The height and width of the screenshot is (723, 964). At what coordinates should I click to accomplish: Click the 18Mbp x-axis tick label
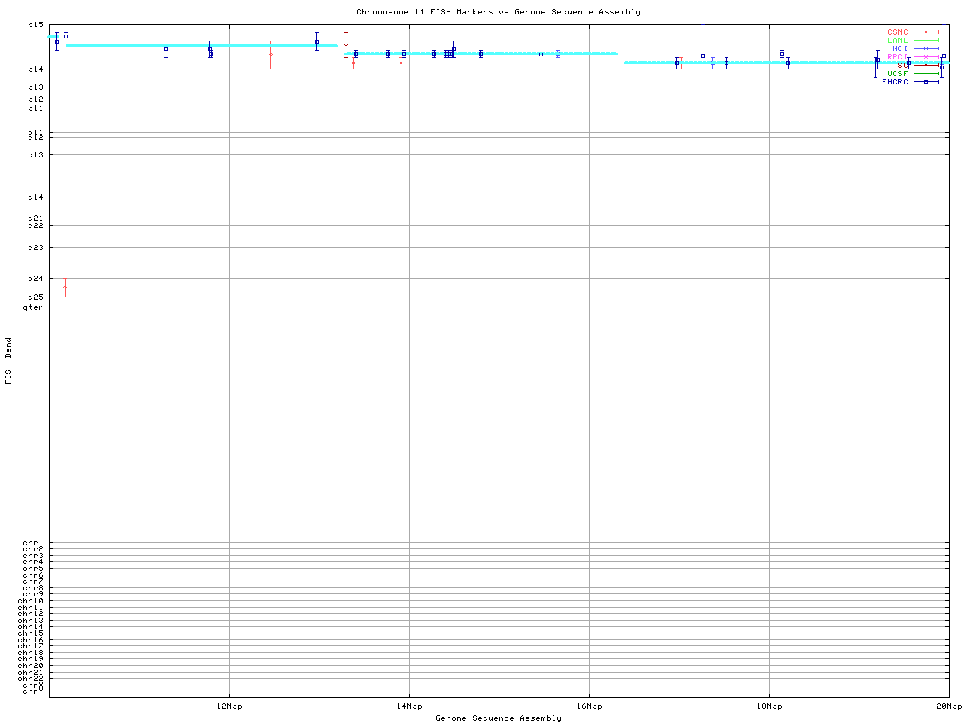(769, 706)
